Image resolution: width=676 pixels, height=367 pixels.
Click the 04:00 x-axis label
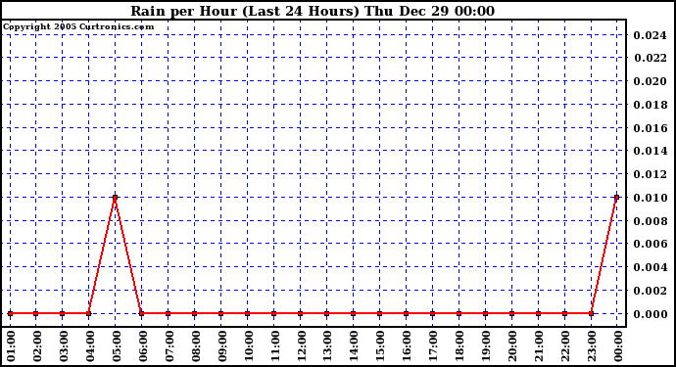[90, 346]
